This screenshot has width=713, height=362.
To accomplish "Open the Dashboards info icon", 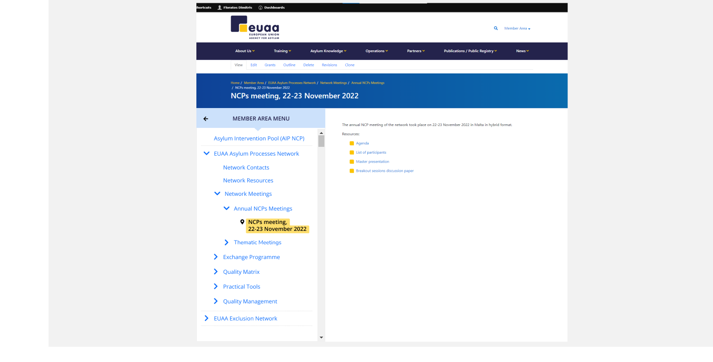I will [x=261, y=7].
